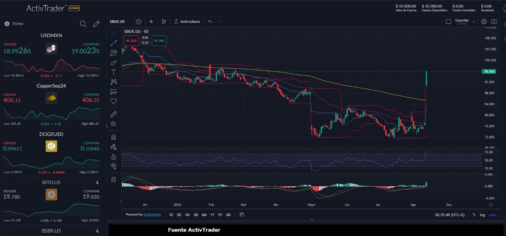Redo the chart action
The image size is (506, 236).
point(221,22)
